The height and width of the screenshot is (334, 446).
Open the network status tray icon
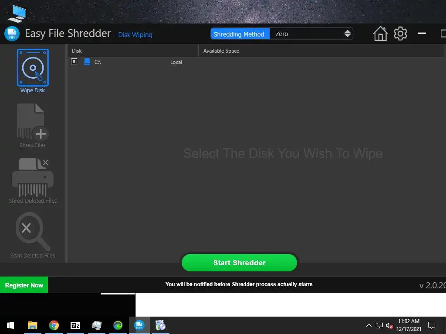tap(379, 325)
